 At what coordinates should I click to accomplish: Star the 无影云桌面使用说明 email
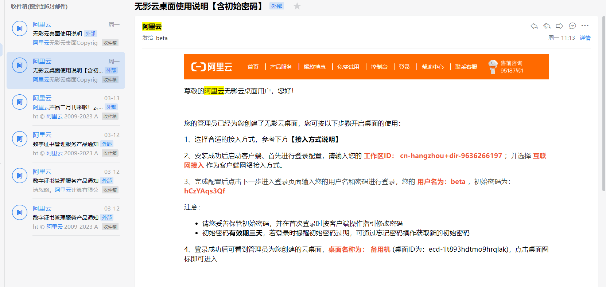pyautogui.click(x=297, y=6)
